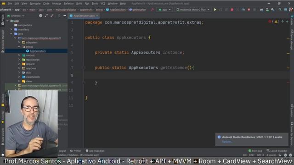
Task: Open the motorola Moto G Play device dropdown
Action: 193,10
